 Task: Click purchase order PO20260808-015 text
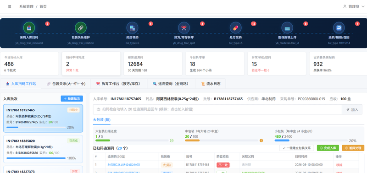point(311,99)
